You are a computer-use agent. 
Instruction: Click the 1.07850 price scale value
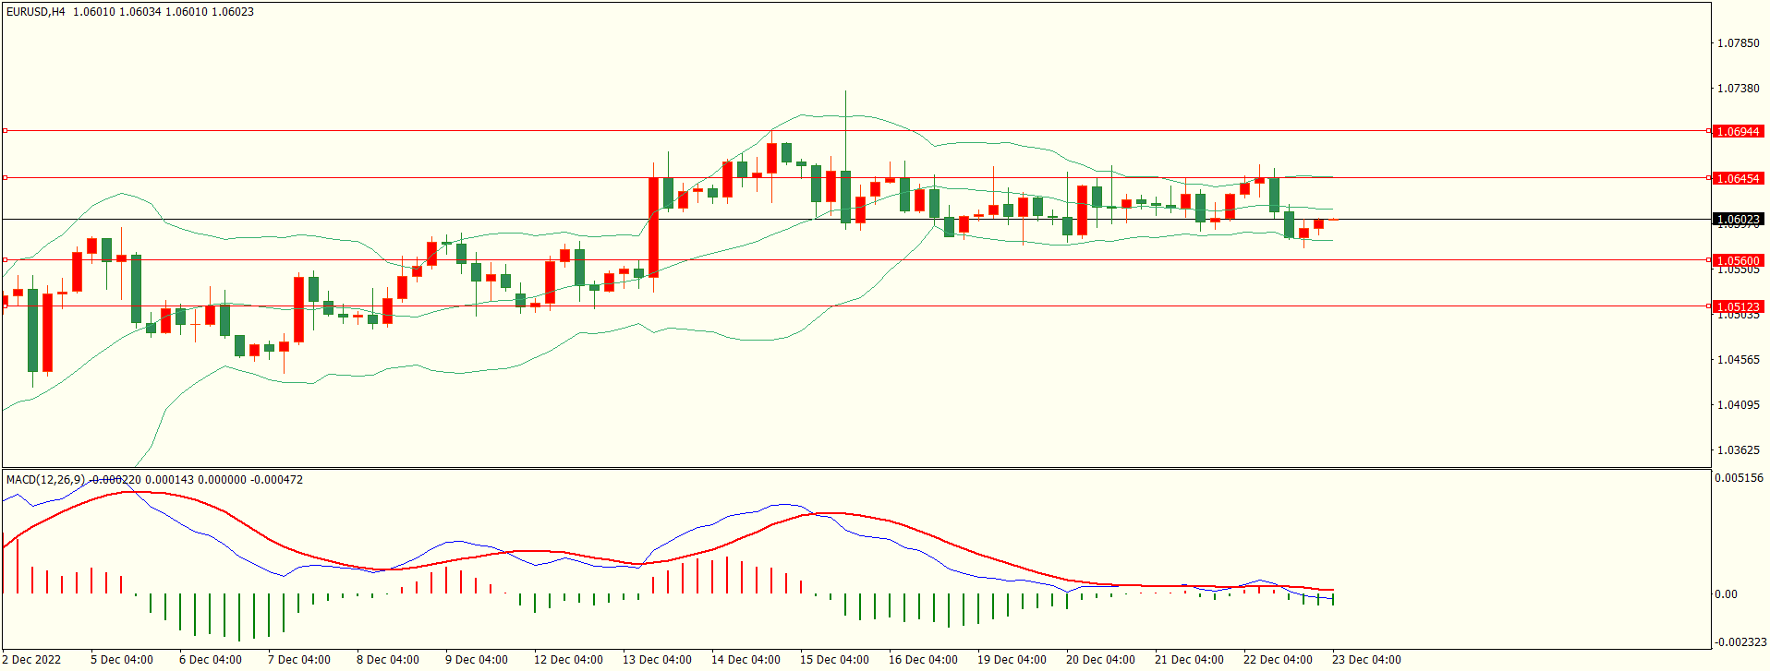point(1738,43)
